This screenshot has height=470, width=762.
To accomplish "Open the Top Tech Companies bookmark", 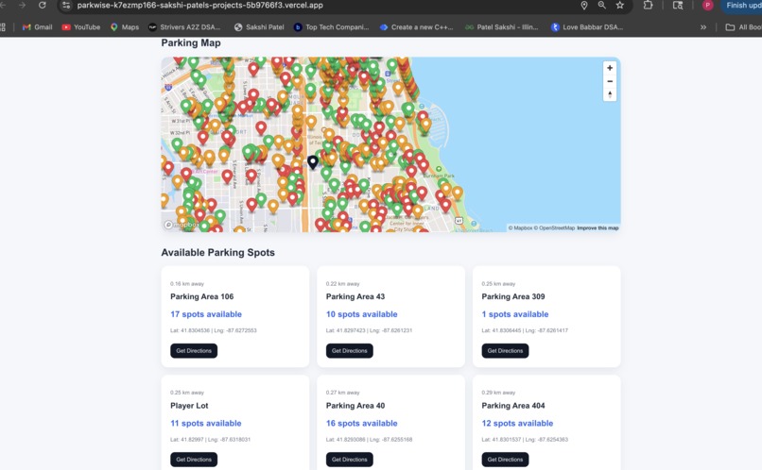I will [x=332, y=27].
